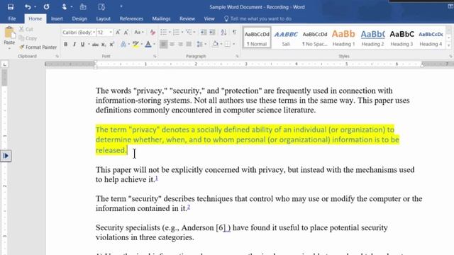
Task: Switch to the Review tab
Action: pos(187,19)
